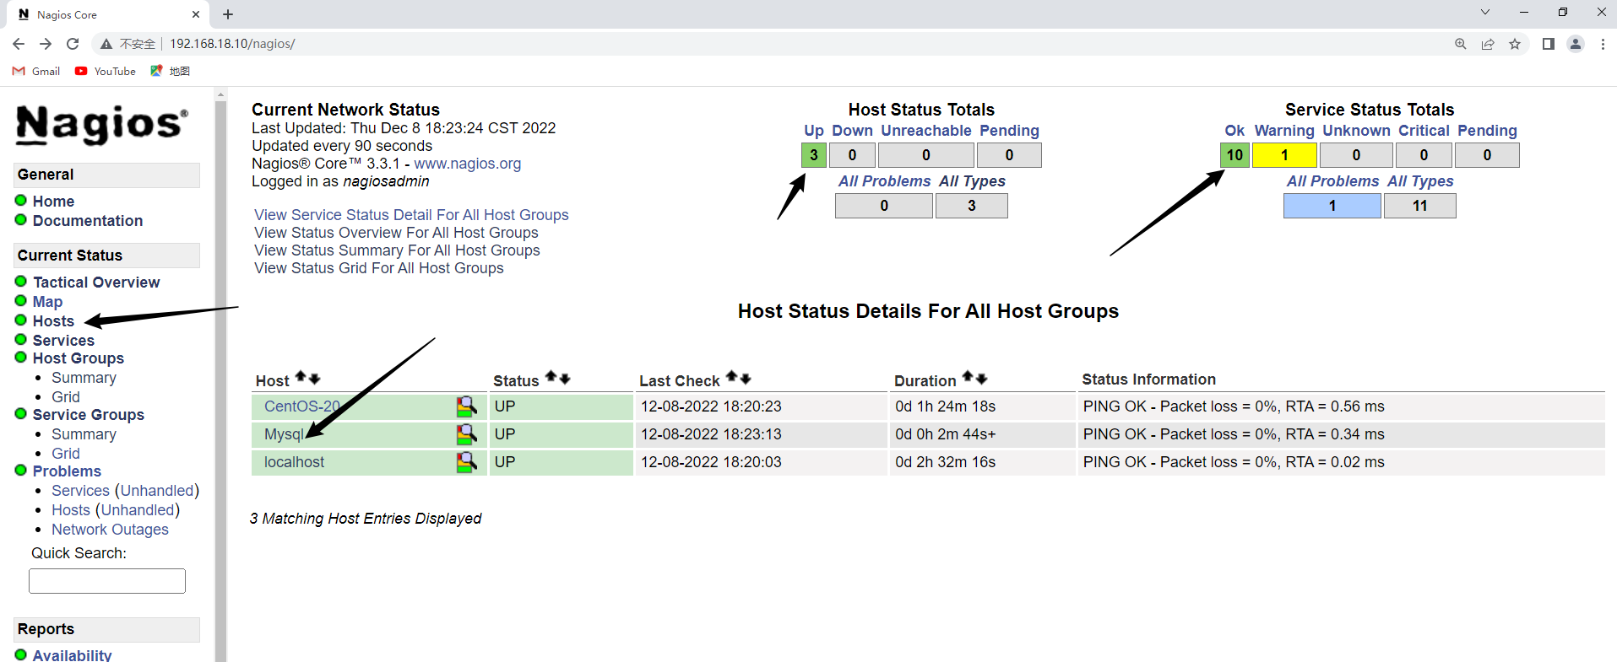Viewport: 1617px width, 662px height.
Task: Sort Host column ascending arrow
Action: click(x=301, y=378)
